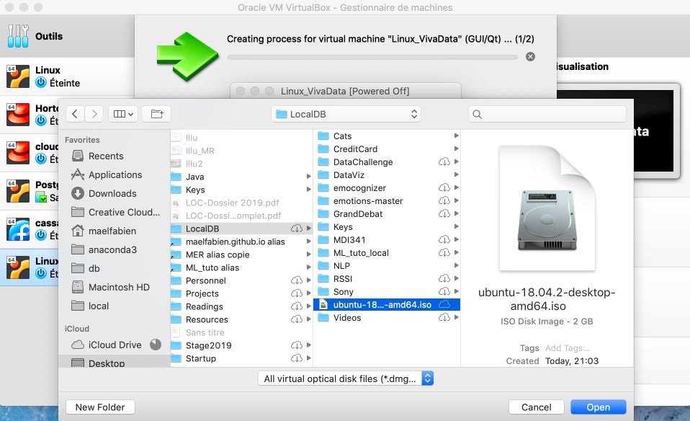This screenshot has width=690, height=421.
Task: Select the Cats folder
Action: pyautogui.click(x=387, y=136)
